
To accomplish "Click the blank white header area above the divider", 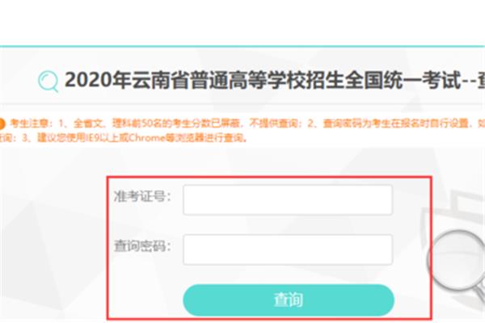I will (242, 23).
